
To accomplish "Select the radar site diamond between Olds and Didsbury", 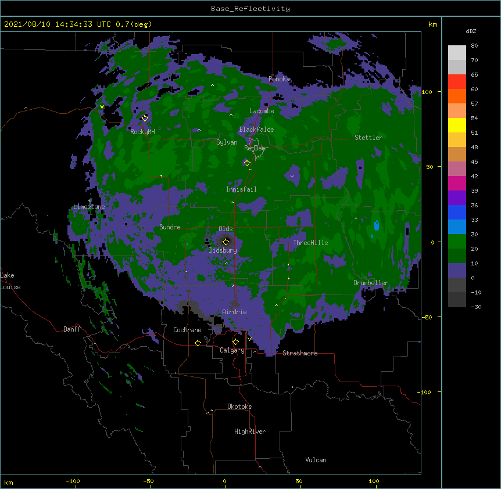I will pos(226,242).
